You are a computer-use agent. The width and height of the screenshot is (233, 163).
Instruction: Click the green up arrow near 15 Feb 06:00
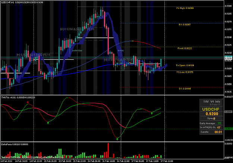pyautogui.click(x=48, y=123)
